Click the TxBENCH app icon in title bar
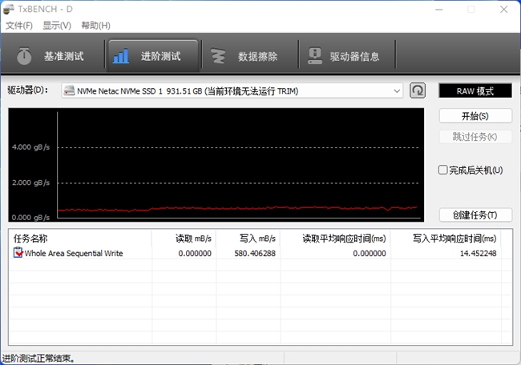Screen dimensions: 521x365 point(10,10)
